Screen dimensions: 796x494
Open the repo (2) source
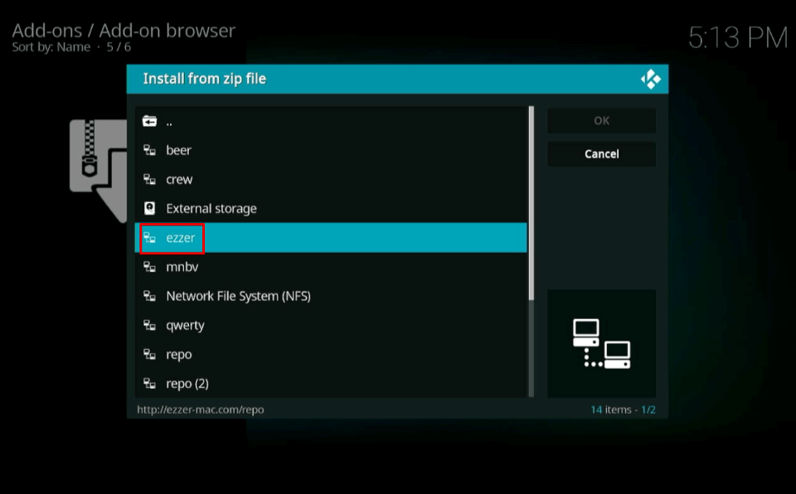[331, 383]
